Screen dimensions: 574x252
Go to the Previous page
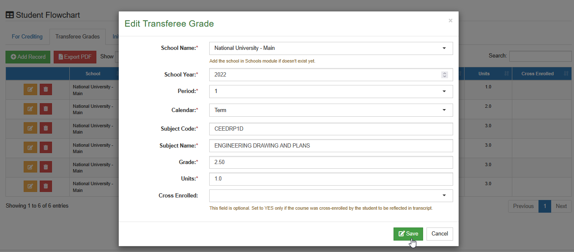pos(523,206)
